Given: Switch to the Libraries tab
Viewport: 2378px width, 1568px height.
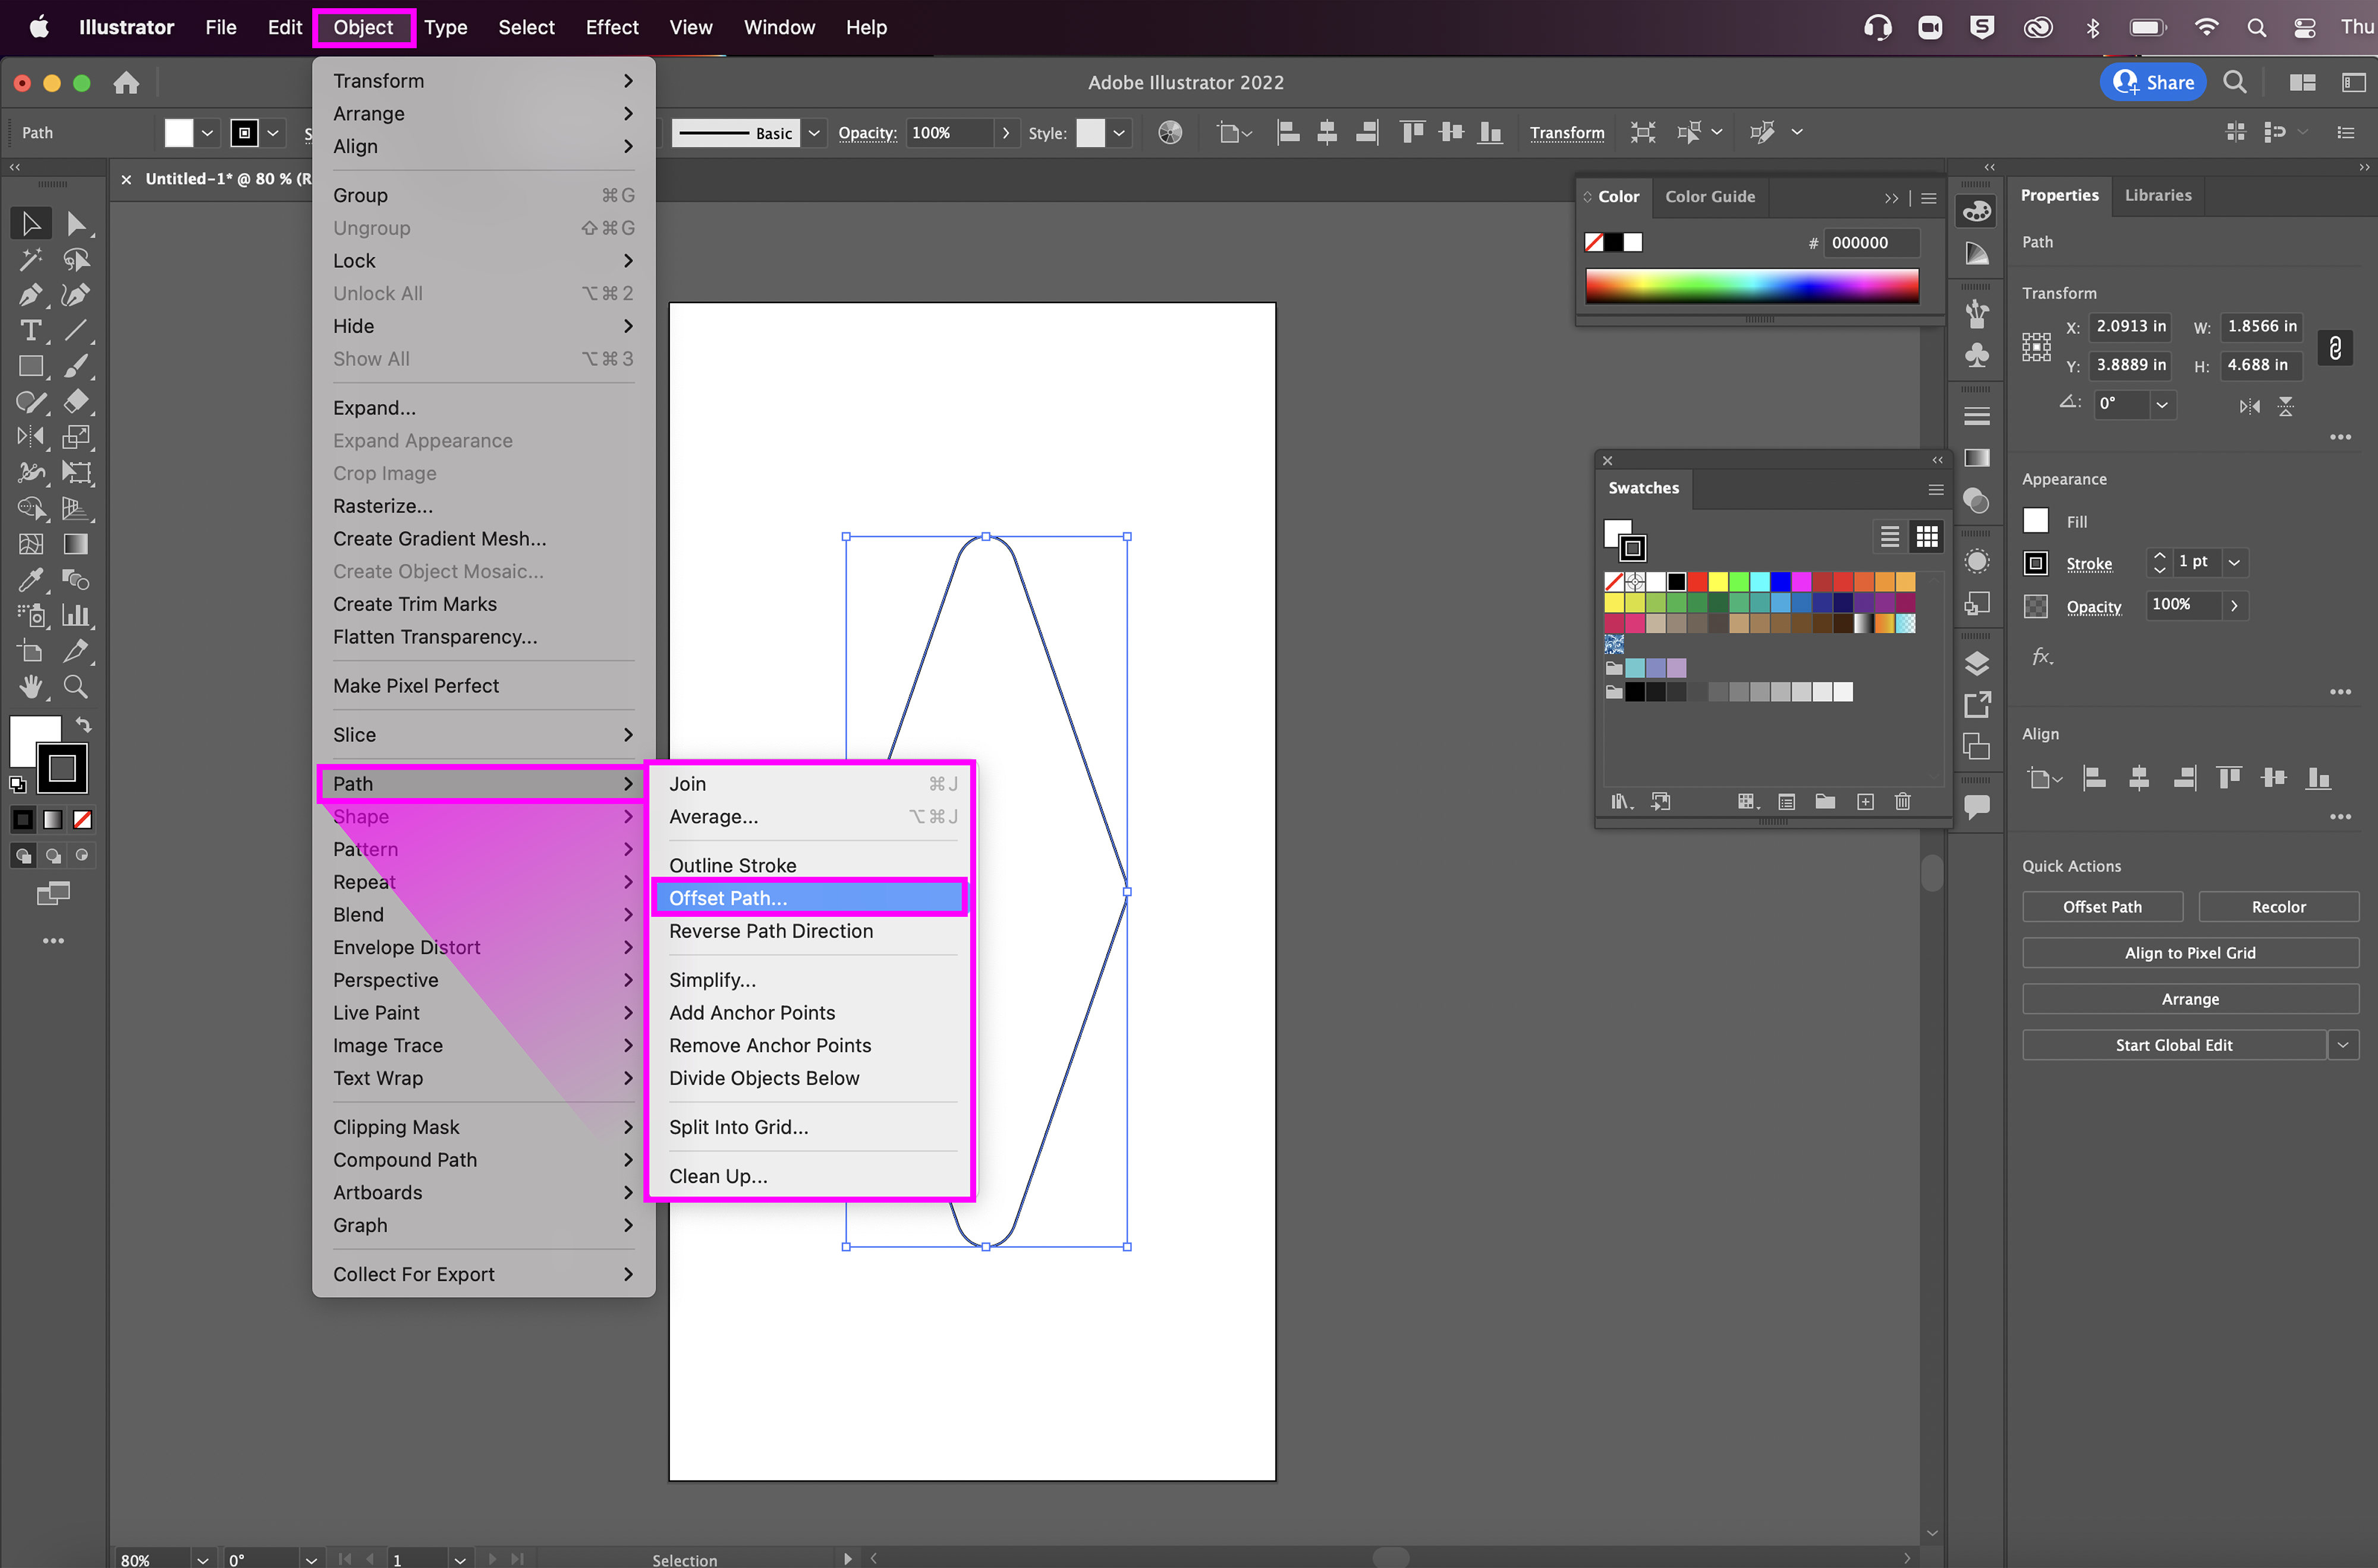Looking at the screenshot, I should 2157,195.
